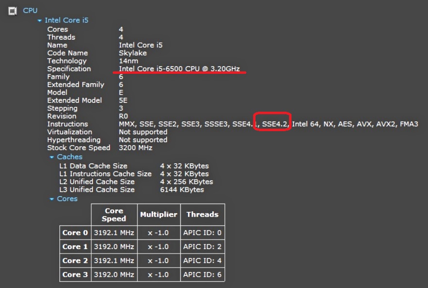Click the Technology label
The width and height of the screenshot is (428, 288).
[67, 61]
